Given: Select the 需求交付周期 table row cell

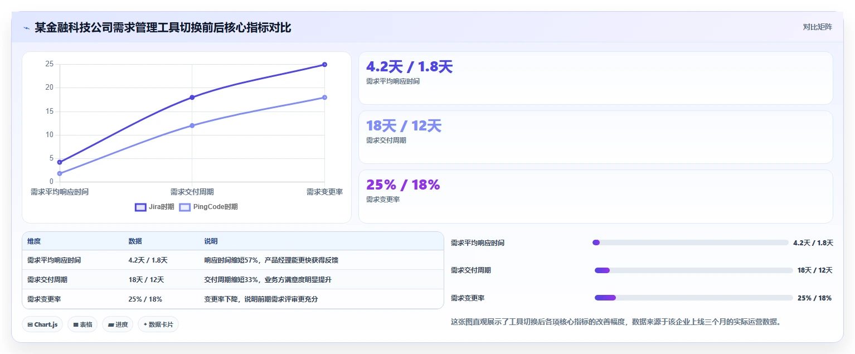Looking at the screenshot, I should pyautogui.click(x=47, y=280).
